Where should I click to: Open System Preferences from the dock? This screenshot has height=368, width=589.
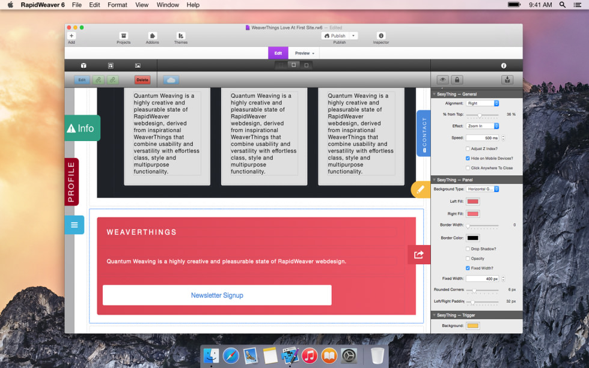pyautogui.click(x=349, y=355)
